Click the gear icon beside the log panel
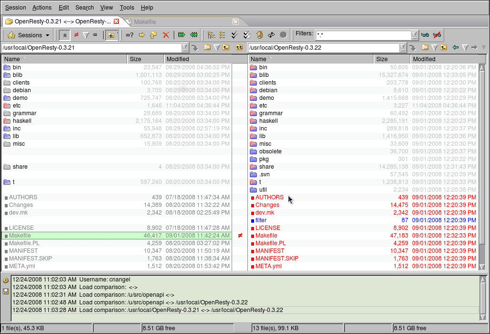 tap(6, 280)
